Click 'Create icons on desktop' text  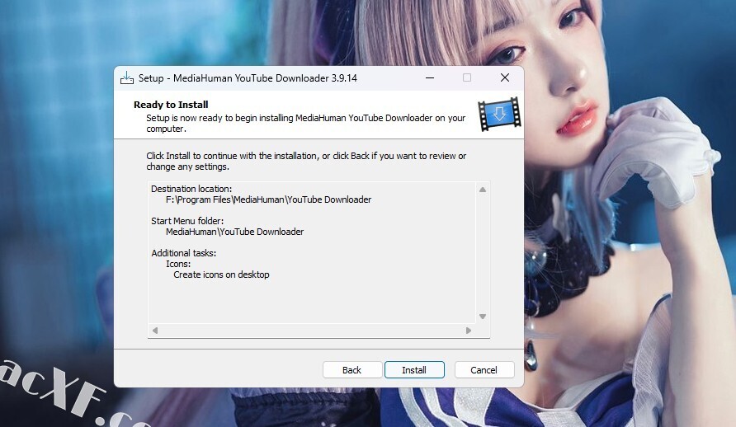(222, 274)
